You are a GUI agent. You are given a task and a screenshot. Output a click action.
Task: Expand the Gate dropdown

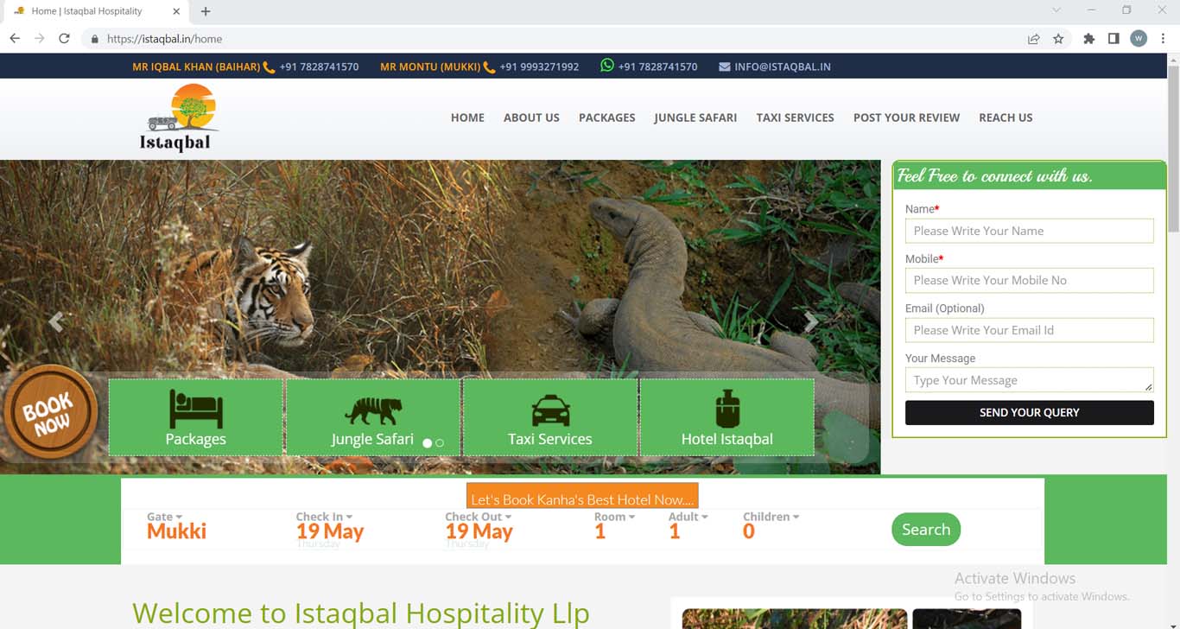point(164,517)
